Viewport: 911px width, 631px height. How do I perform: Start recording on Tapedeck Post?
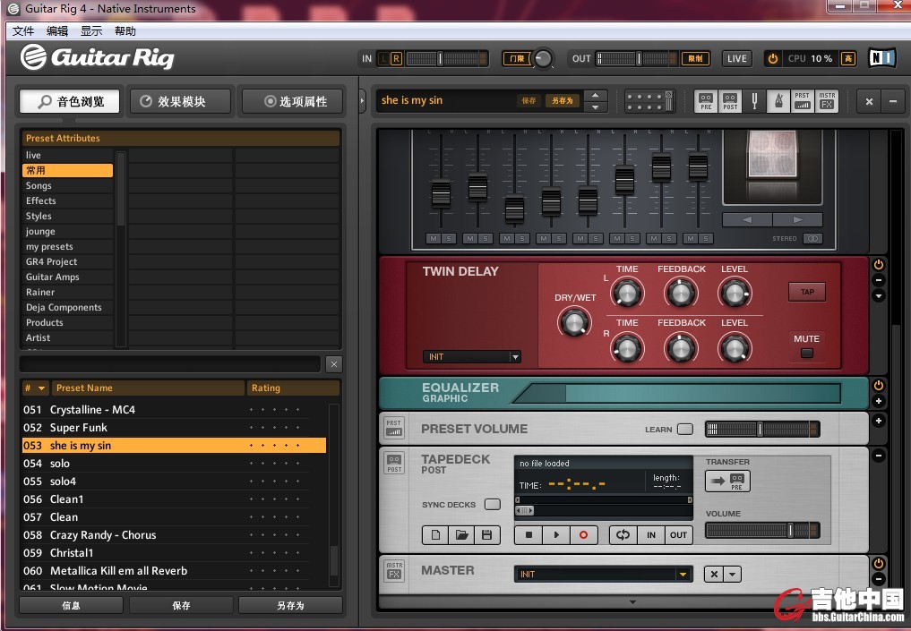[x=583, y=534]
